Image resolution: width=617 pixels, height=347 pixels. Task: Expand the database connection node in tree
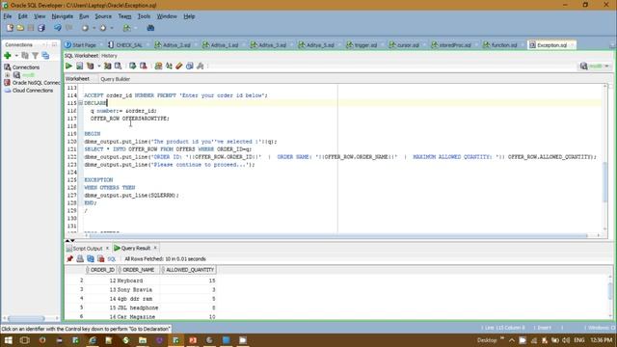8,75
